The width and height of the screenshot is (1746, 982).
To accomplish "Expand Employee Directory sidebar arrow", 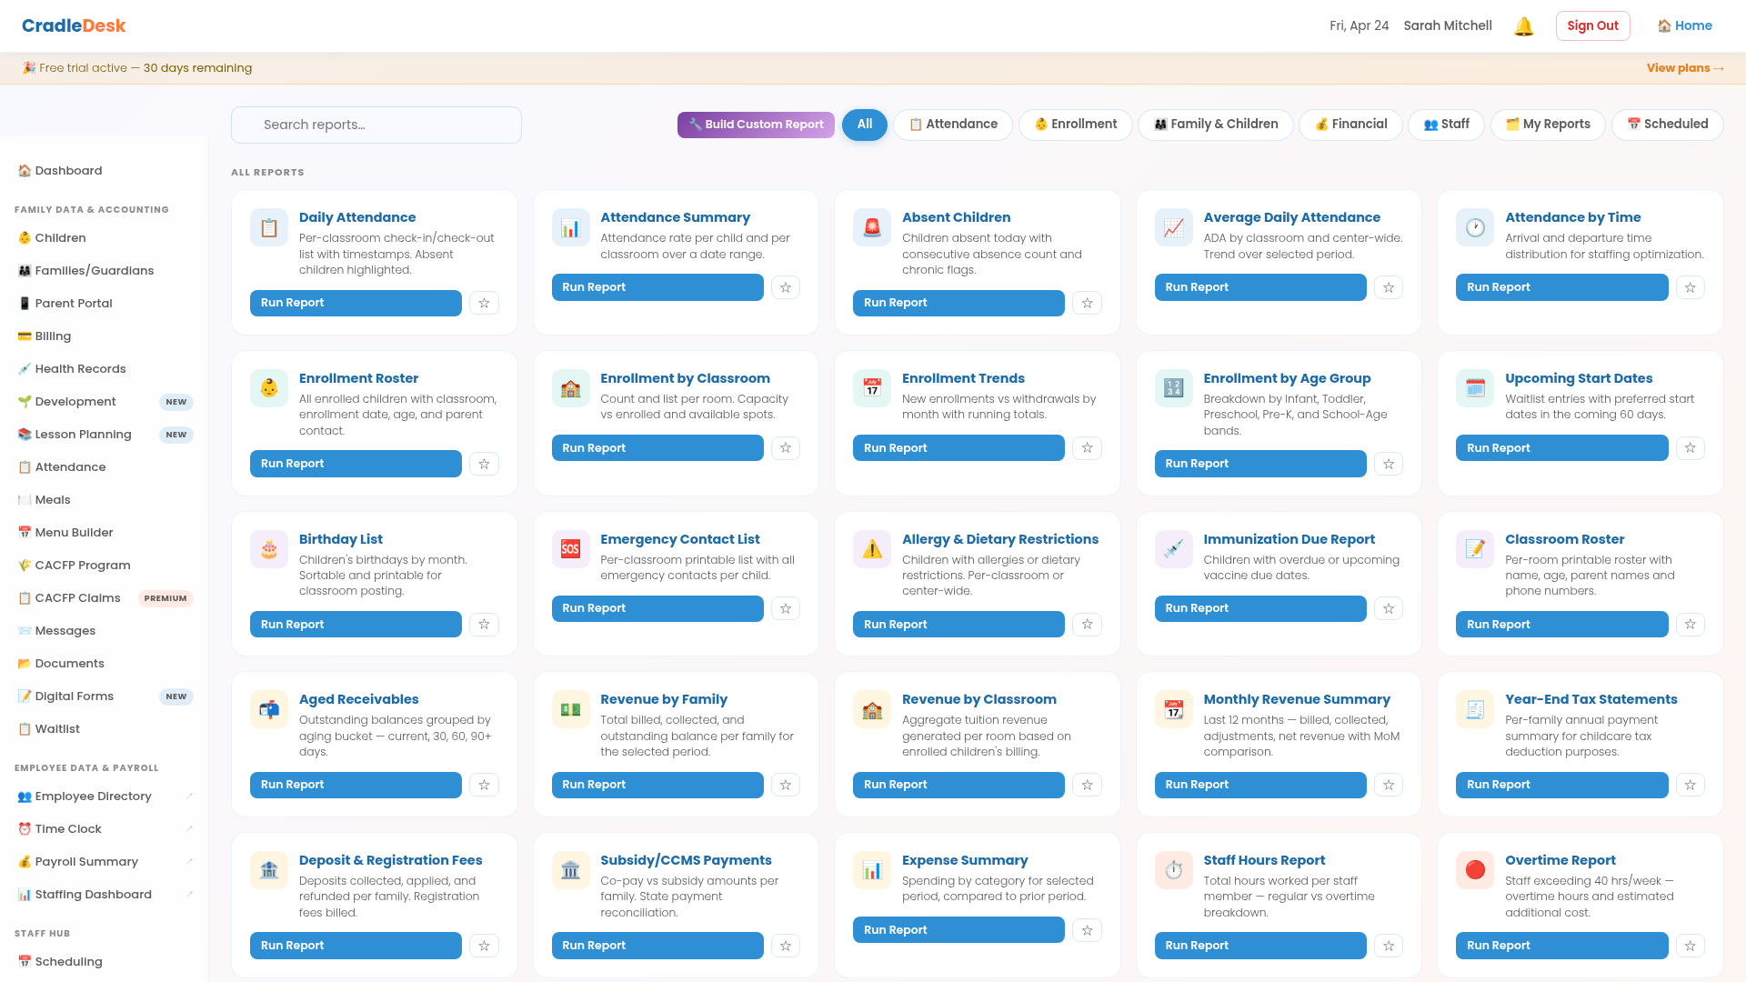I will coord(189,797).
